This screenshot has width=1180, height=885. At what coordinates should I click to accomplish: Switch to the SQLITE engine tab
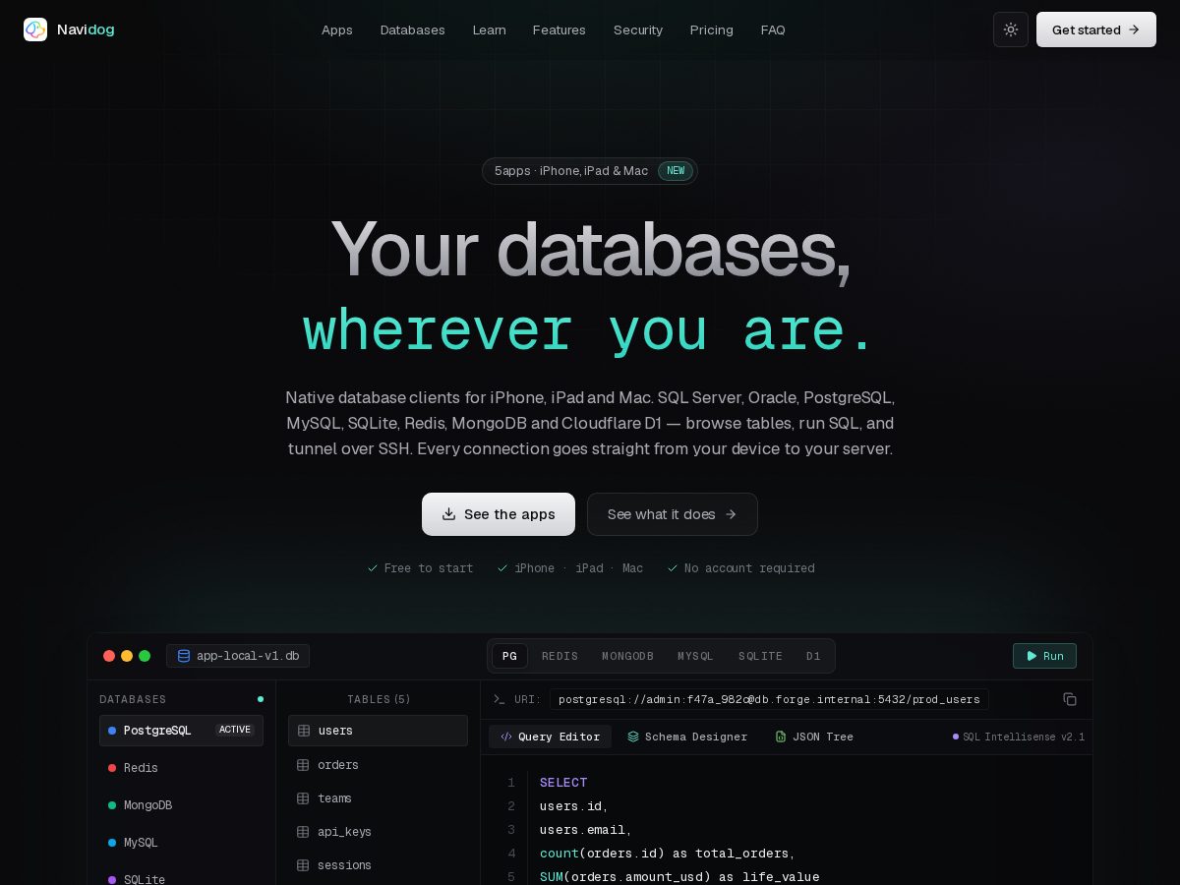coord(760,656)
